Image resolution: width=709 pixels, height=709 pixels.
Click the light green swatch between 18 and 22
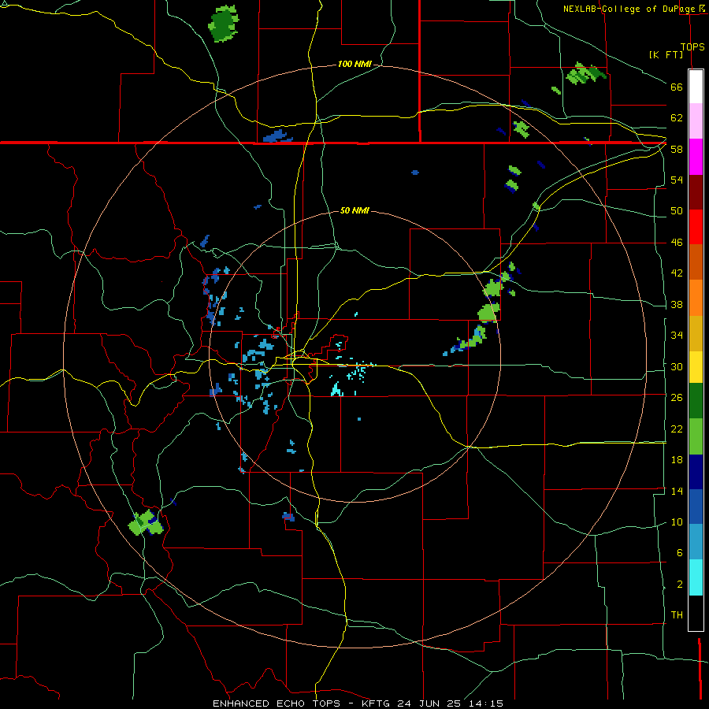point(696,436)
